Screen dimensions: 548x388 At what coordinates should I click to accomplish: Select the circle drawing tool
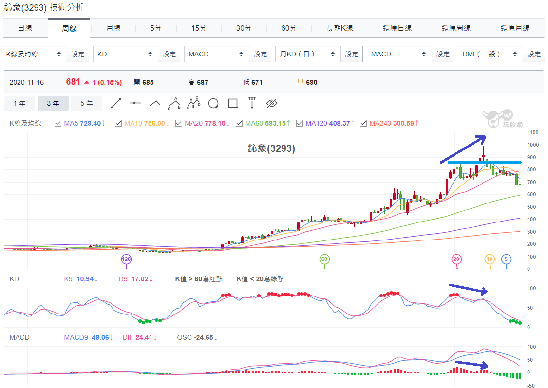point(213,103)
